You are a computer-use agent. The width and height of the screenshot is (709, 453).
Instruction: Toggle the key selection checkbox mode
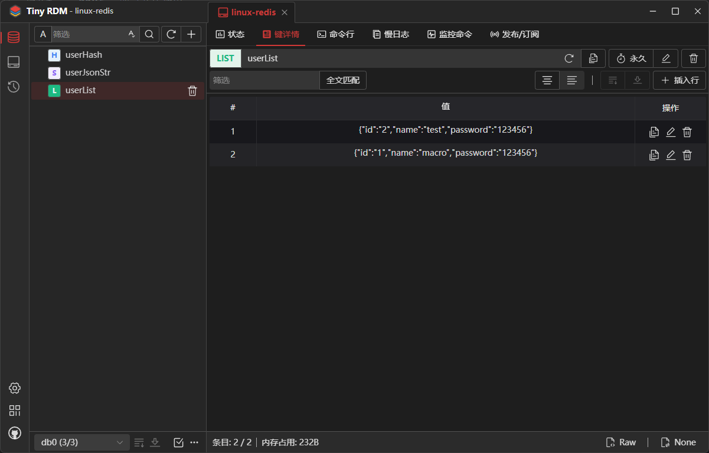pyautogui.click(x=179, y=442)
